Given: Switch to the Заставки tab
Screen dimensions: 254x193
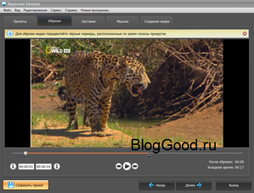Looking at the screenshot, I should (x=88, y=21).
